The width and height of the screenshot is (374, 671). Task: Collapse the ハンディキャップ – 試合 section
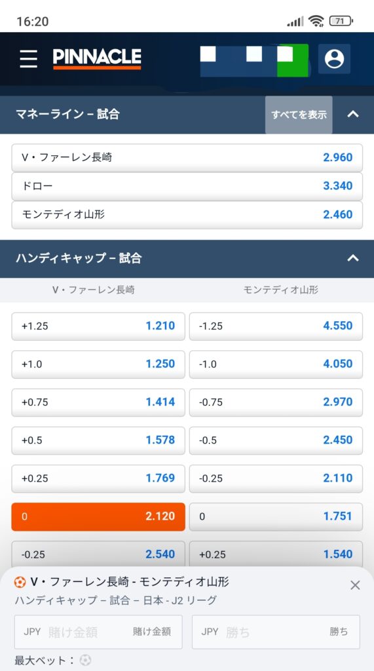click(353, 258)
